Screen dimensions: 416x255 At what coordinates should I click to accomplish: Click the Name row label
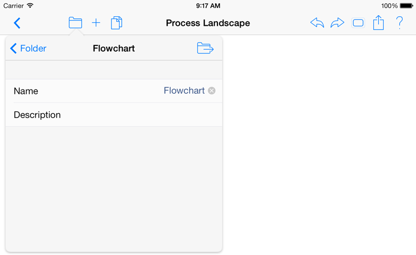coord(26,91)
